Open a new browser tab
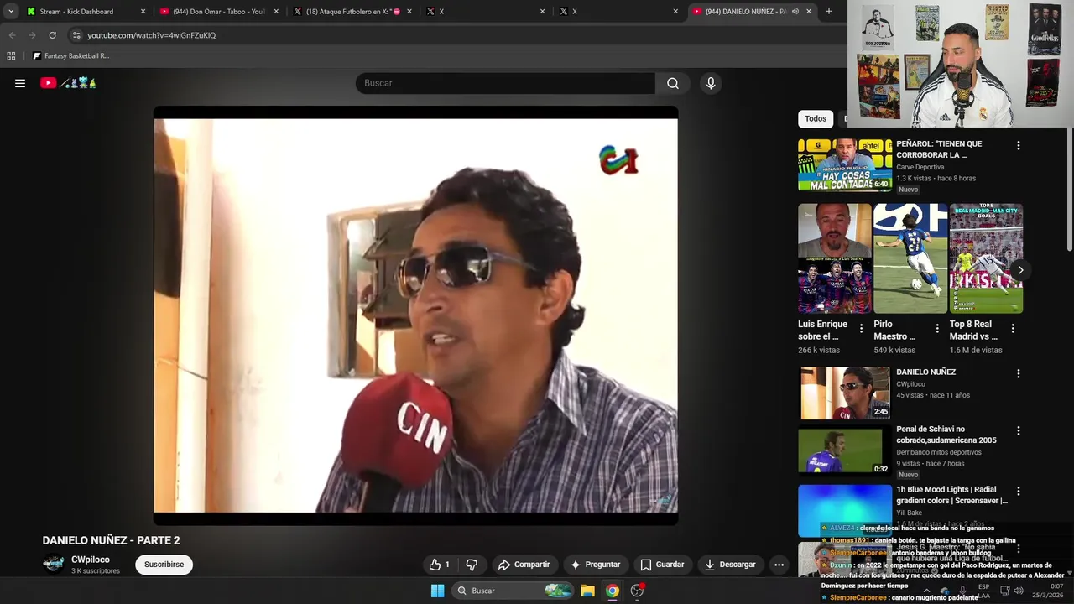This screenshot has width=1074, height=604. (829, 12)
